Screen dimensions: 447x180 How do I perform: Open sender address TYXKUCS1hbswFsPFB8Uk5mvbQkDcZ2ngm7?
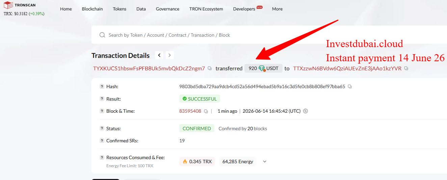click(x=149, y=68)
